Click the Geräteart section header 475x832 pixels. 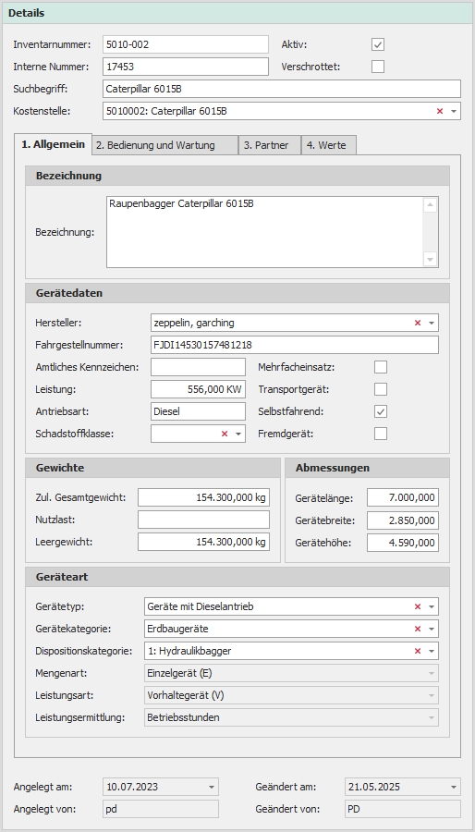pos(237,577)
